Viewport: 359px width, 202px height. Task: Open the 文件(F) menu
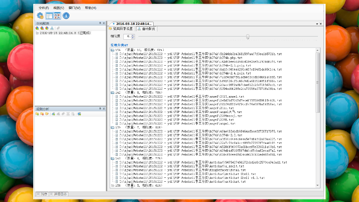pyautogui.click(x=43, y=8)
